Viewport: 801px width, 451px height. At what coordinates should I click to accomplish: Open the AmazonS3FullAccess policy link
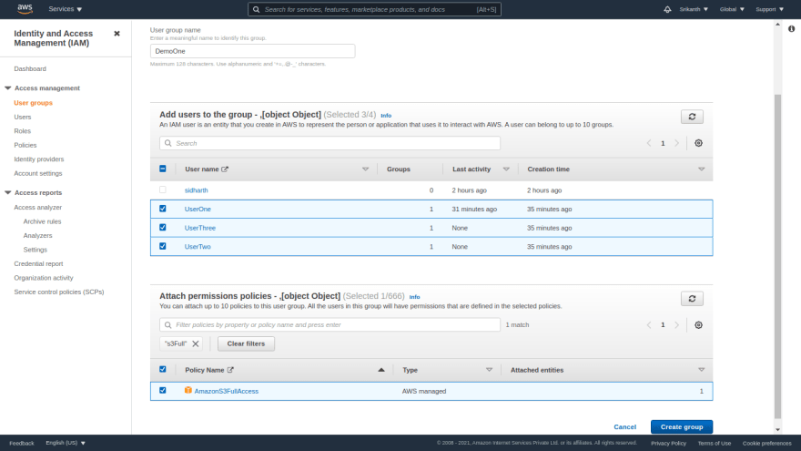click(227, 391)
